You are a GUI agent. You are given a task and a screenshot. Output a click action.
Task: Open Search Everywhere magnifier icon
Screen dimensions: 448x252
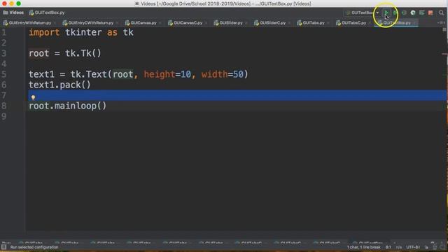click(441, 13)
